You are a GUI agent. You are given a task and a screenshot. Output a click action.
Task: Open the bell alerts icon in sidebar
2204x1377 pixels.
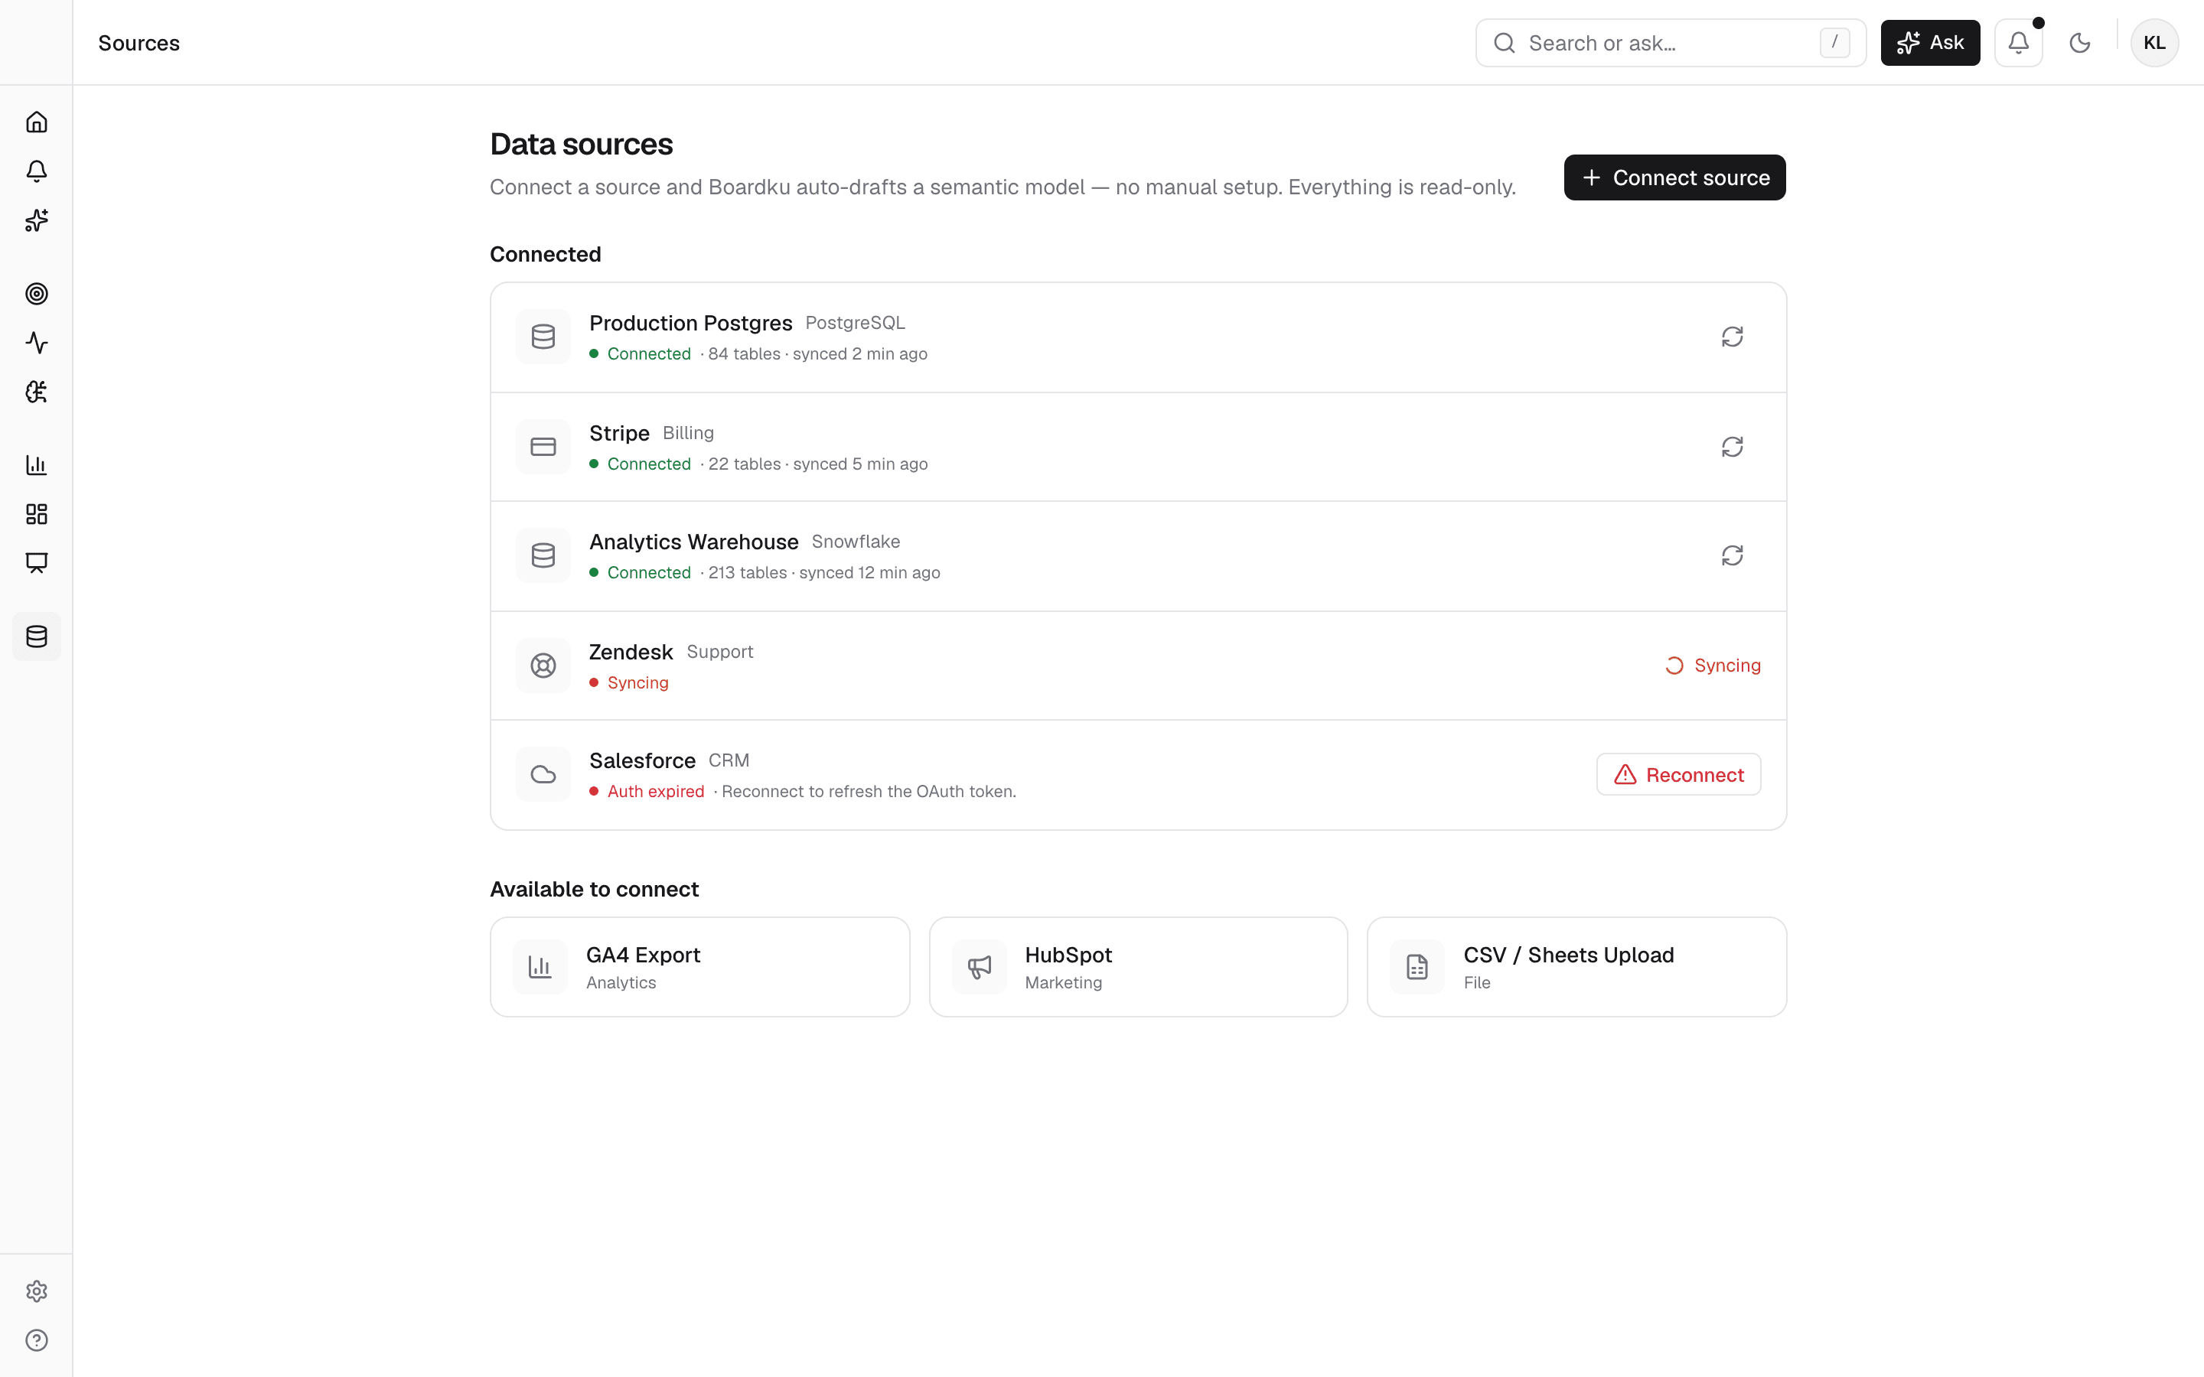[37, 171]
